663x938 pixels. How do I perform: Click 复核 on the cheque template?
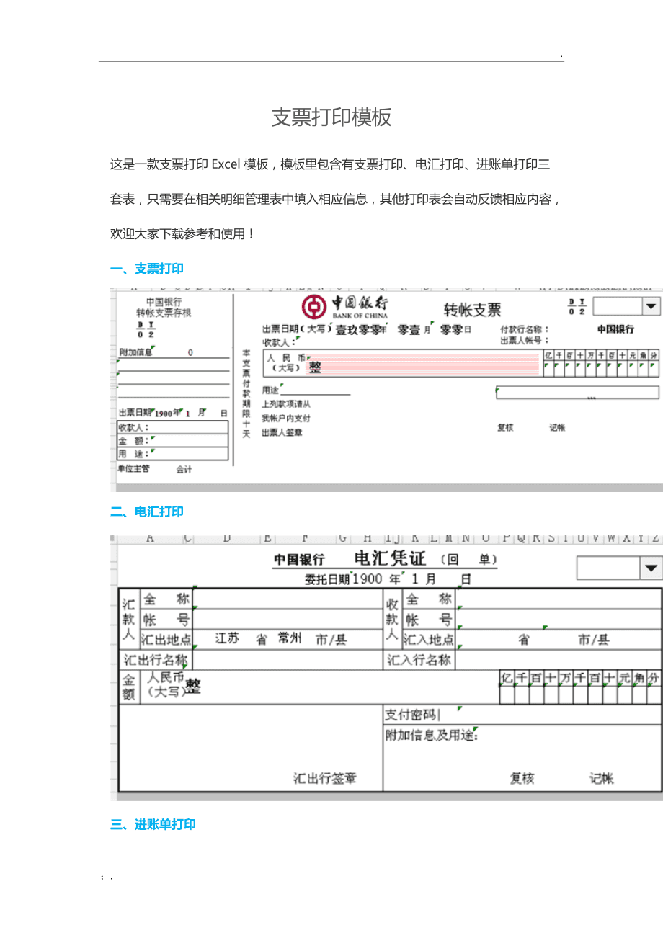[x=505, y=427]
